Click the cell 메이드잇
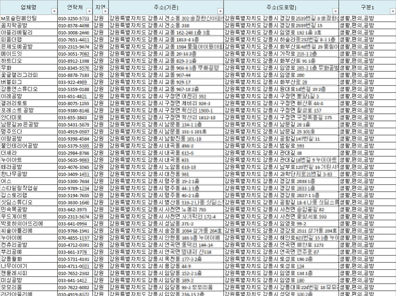 [x=29, y=54]
